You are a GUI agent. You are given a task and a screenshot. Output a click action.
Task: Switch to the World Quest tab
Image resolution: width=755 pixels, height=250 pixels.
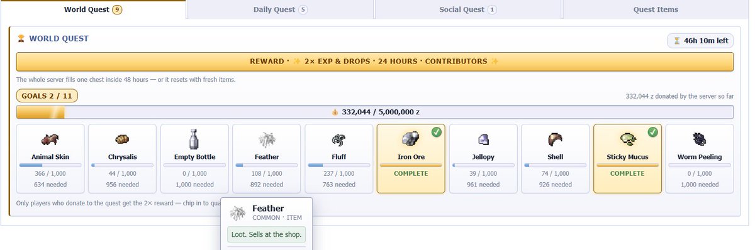point(93,9)
